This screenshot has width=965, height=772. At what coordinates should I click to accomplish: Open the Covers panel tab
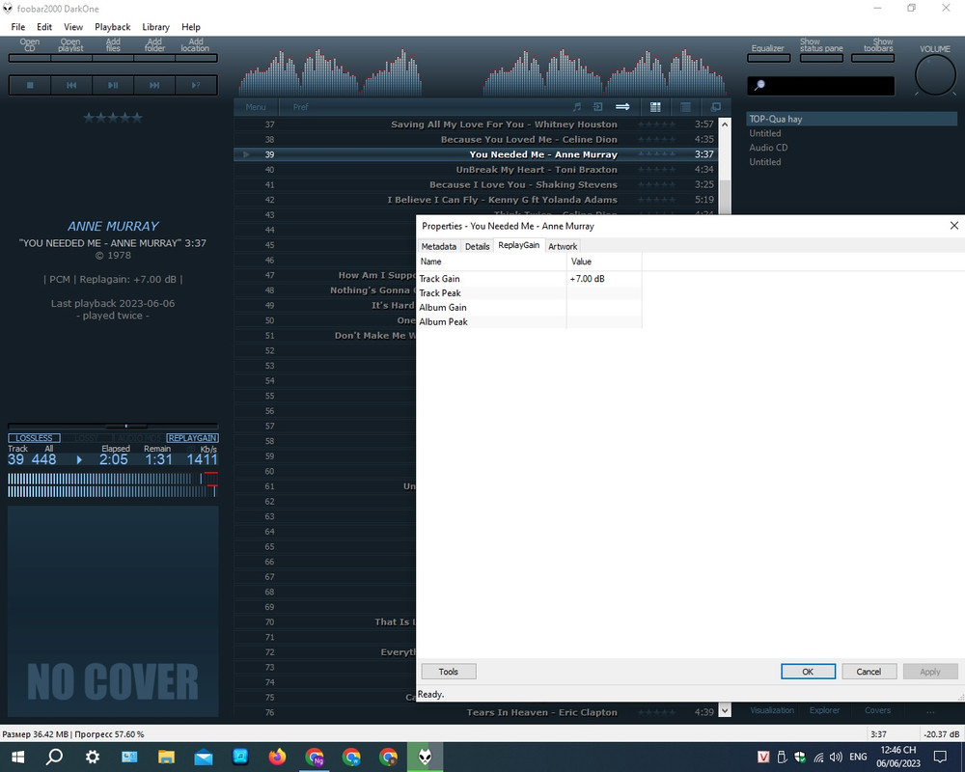pos(877,710)
